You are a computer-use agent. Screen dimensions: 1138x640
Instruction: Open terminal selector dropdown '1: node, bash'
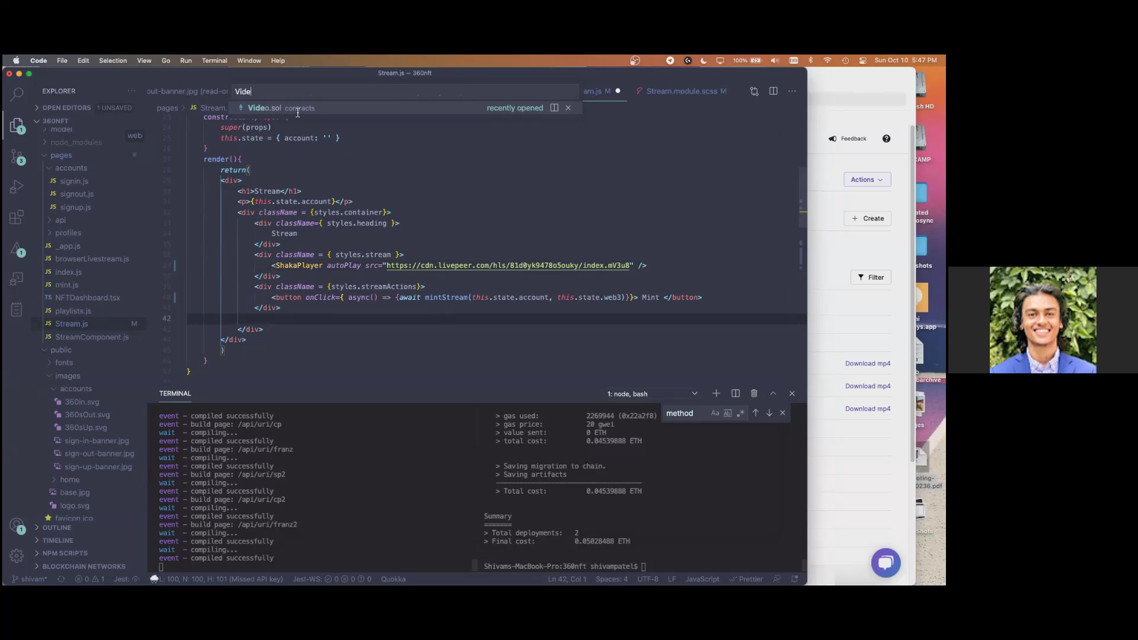[x=652, y=393]
